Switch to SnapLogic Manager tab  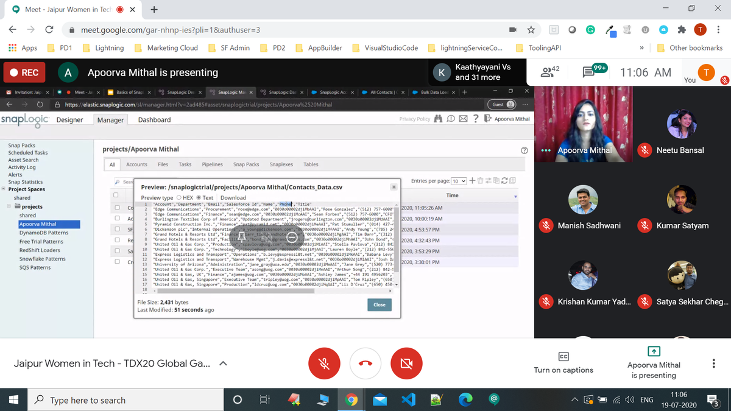[110, 120]
